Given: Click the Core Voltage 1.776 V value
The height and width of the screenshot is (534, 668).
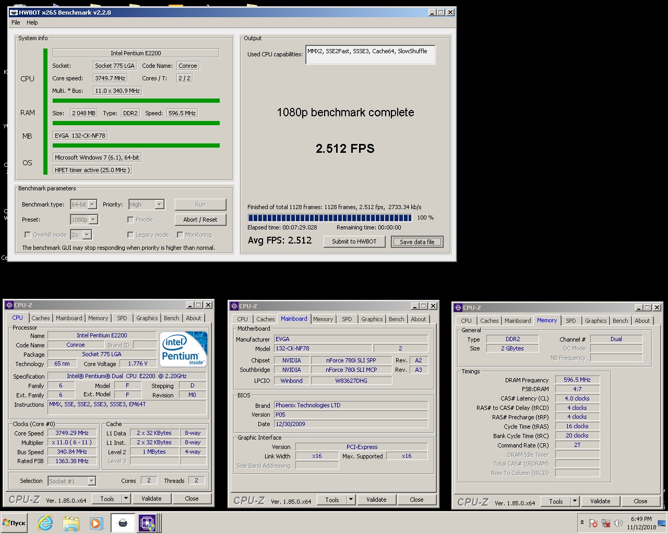Looking at the screenshot, I should pos(138,363).
